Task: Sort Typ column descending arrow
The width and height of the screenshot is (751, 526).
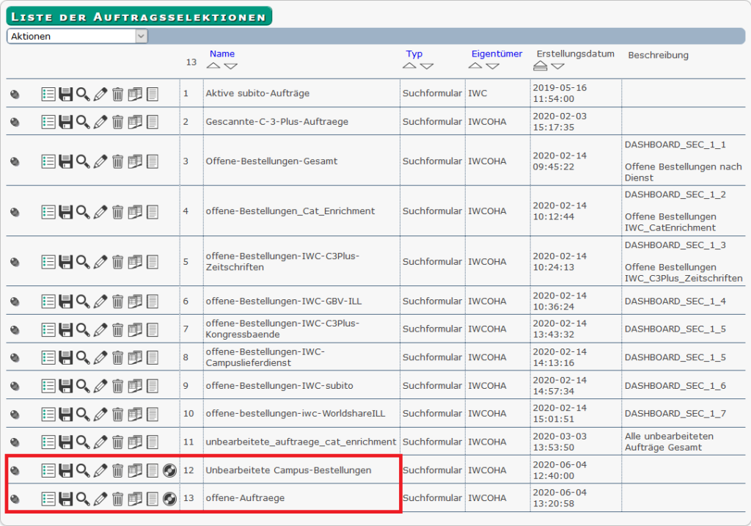Action: coord(427,66)
